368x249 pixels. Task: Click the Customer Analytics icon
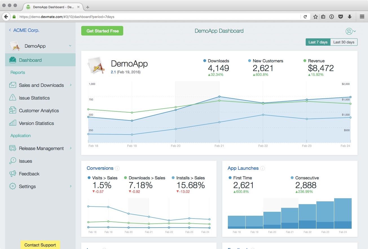(x=13, y=110)
